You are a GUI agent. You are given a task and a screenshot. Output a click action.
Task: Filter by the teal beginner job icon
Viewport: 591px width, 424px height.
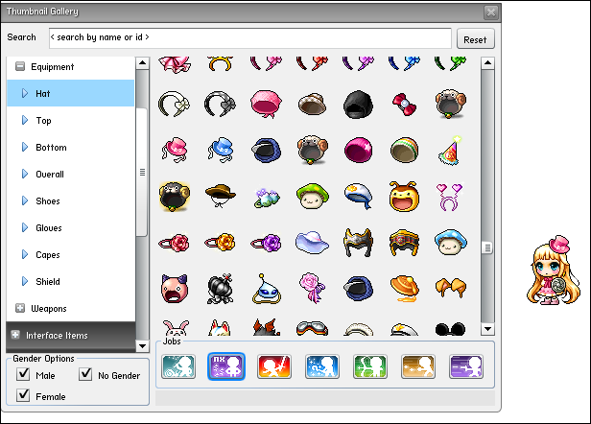[x=178, y=366]
